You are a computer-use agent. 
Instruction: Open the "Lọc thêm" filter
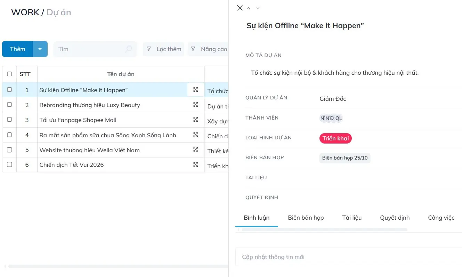[164, 49]
